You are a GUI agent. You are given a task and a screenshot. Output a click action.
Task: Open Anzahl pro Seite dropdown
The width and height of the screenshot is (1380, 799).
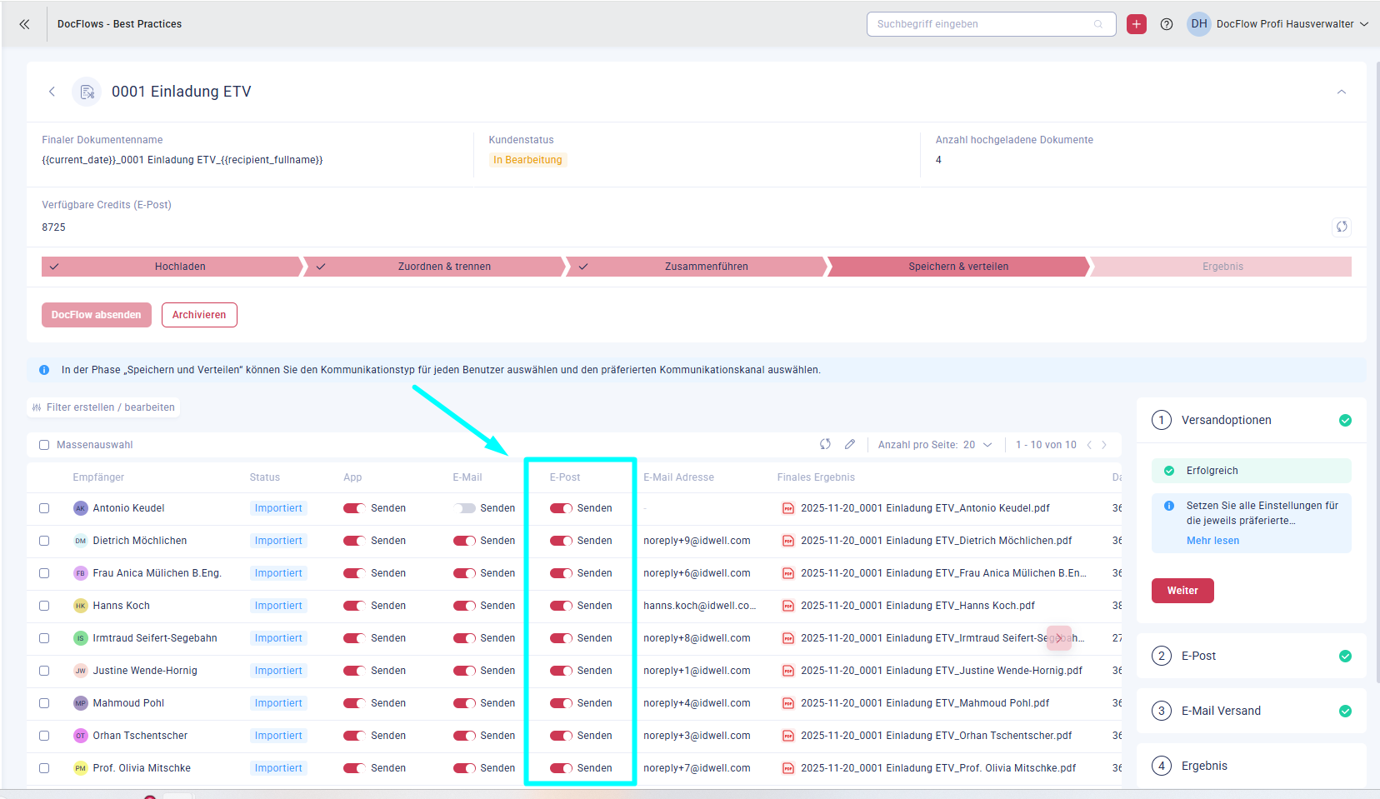[x=977, y=445]
